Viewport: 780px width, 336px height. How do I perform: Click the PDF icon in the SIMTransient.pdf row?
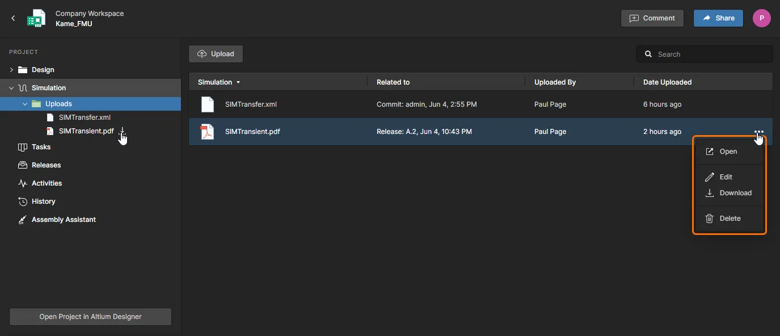[x=208, y=132]
